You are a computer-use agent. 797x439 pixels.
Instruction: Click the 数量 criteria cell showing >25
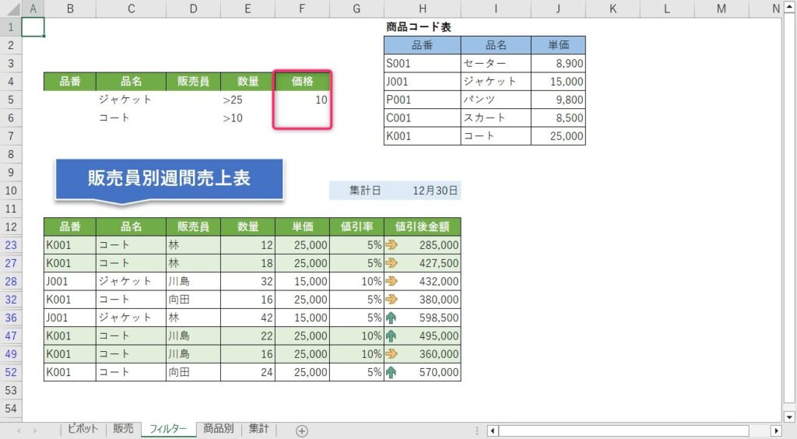pos(248,100)
